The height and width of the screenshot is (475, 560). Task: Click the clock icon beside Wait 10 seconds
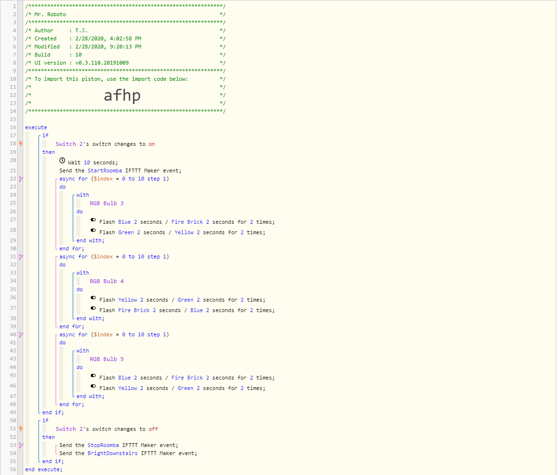point(62,161)
